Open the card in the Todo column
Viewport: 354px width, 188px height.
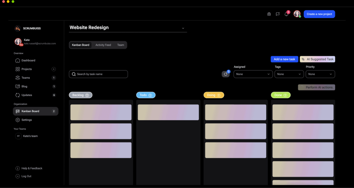pyautogui.click(x=168, y=112)
